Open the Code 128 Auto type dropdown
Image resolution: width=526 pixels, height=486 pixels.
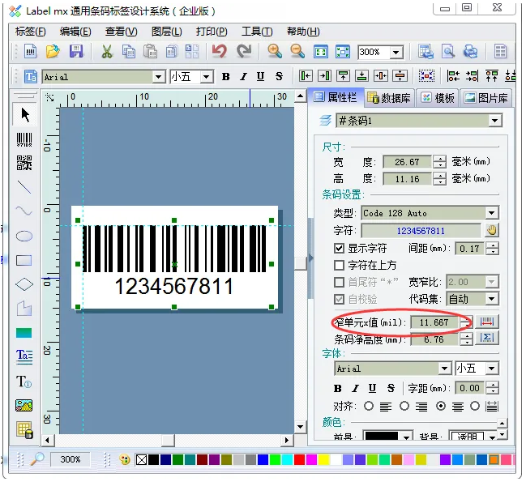(x=491, y=213)
